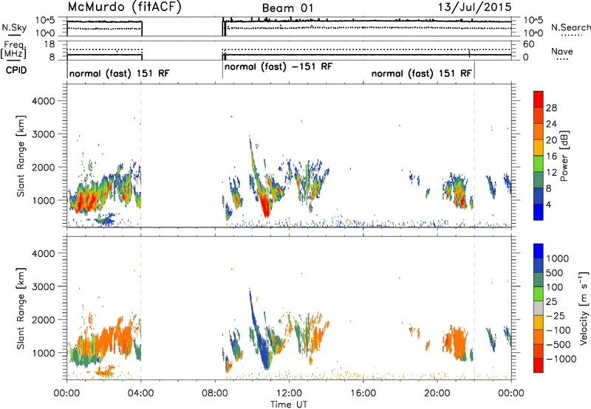This screenshot has width=591, height=409.
Task: Click the 08:00 time axis tick label
Action: [x=215, y=393]
